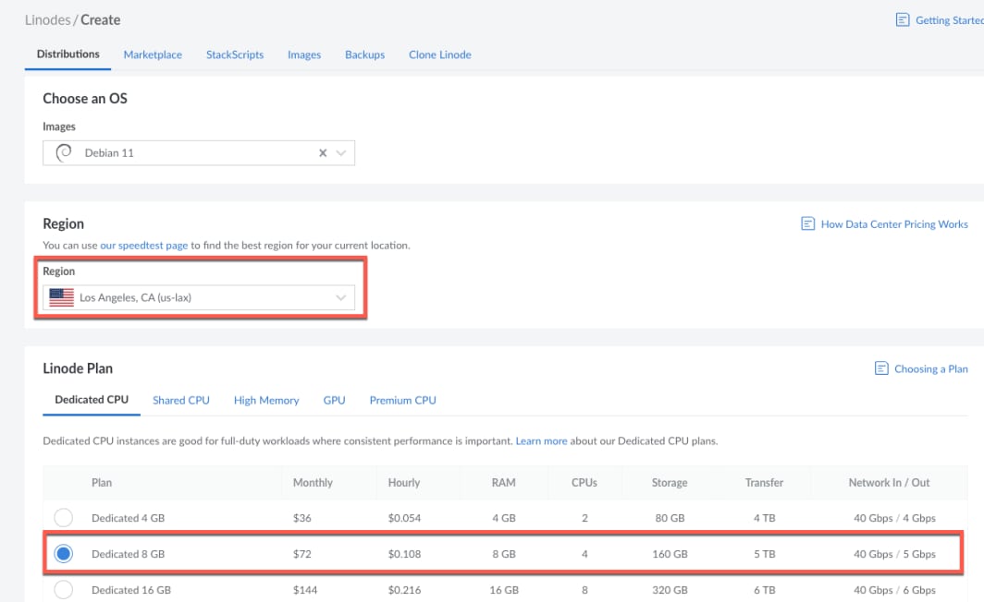Click the How Data Center Pricing Works icon
984x602 pixels.
tap(807, 224)
